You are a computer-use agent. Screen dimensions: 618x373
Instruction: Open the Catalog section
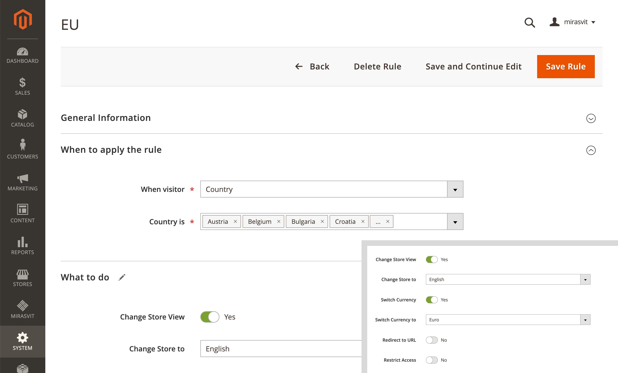pyautogui.click(x=23, y=118)
